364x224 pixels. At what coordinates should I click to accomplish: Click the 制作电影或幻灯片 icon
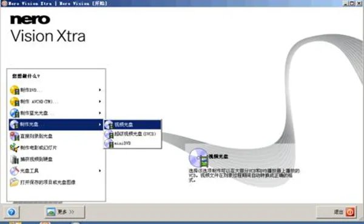point(15,148)
